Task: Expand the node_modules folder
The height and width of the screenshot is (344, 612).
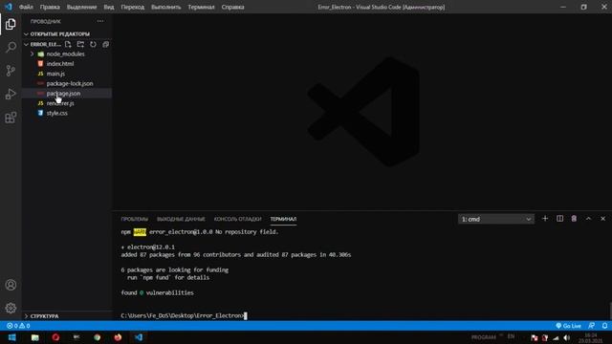Action: 67,54
